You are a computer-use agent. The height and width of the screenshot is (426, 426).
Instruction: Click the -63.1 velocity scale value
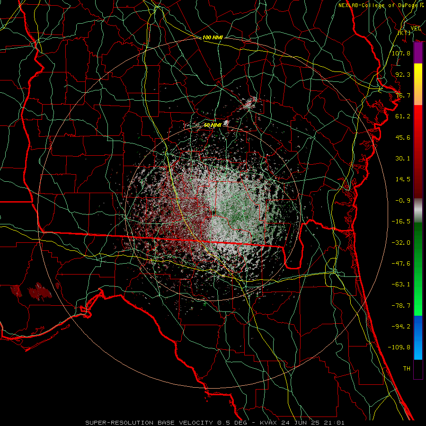click(401, 284)
